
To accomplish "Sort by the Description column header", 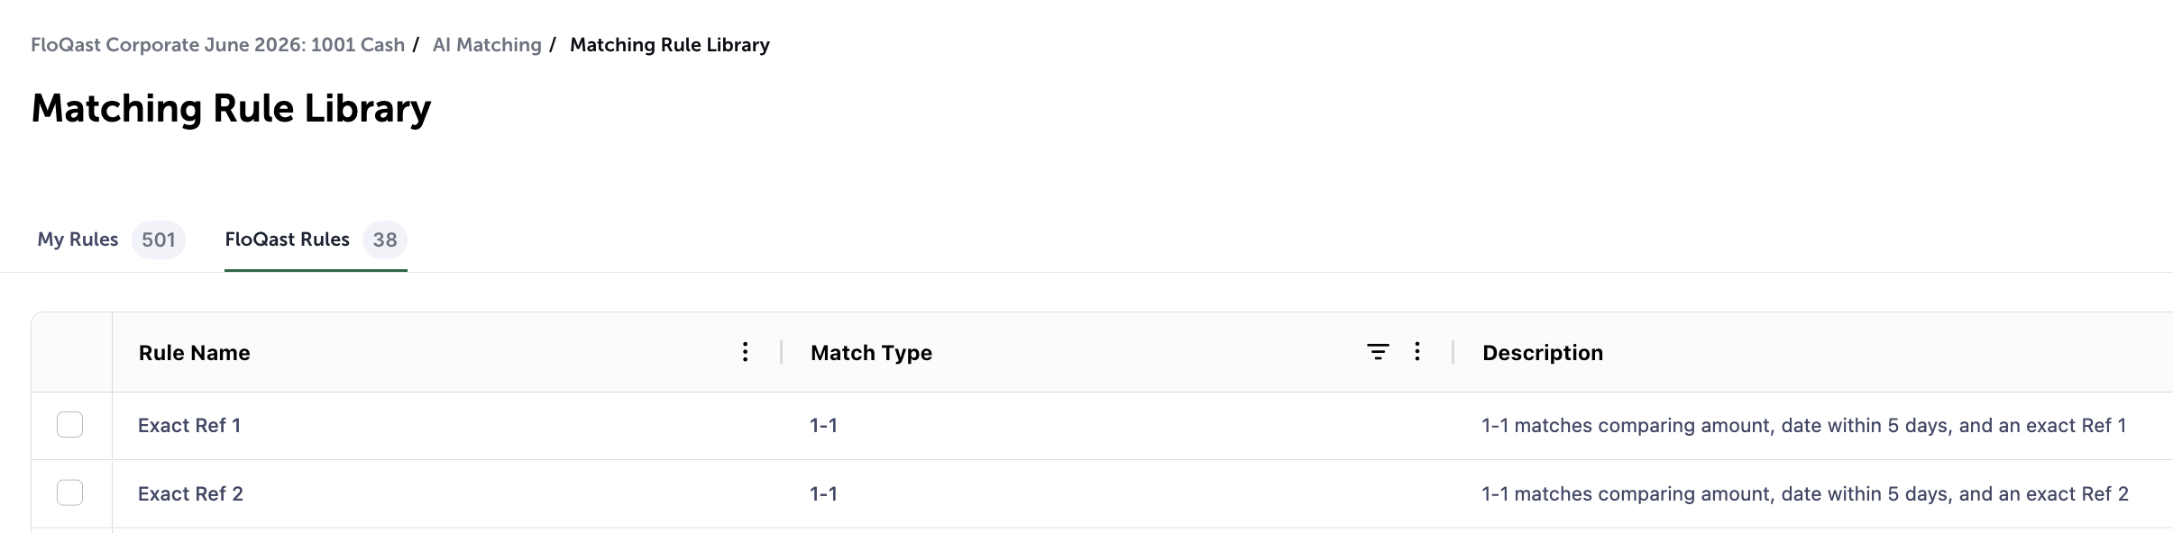I will 1543,353.
